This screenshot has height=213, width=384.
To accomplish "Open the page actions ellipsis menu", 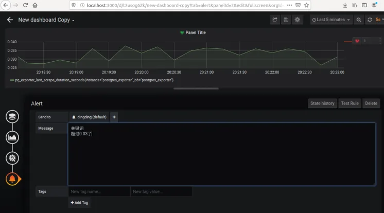I will tap(289, 5).
